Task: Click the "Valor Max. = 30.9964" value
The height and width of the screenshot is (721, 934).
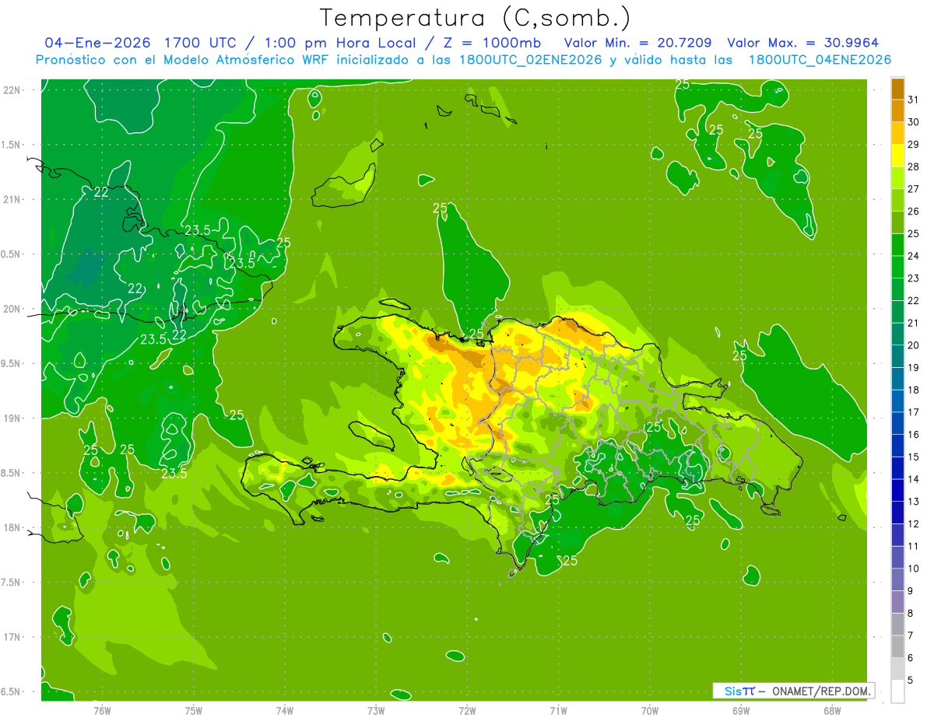Action: click(802, 43)
